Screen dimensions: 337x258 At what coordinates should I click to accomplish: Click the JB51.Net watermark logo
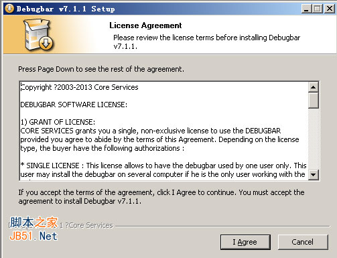(33, 229)
